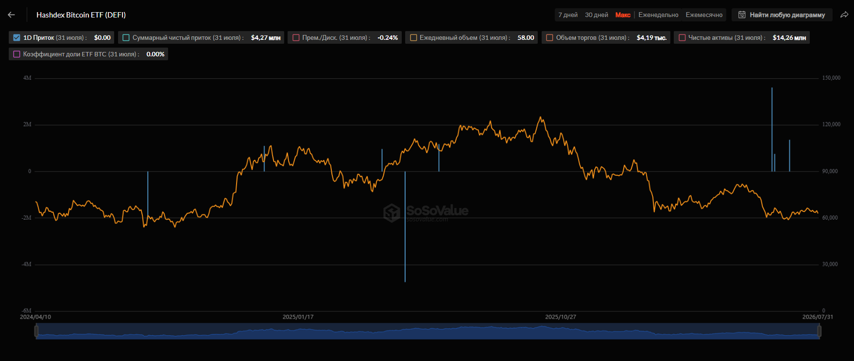The height and width of the screenshot is (361, 854).
Task: Click the -6M flow axis label
Action: click(26, 310)
